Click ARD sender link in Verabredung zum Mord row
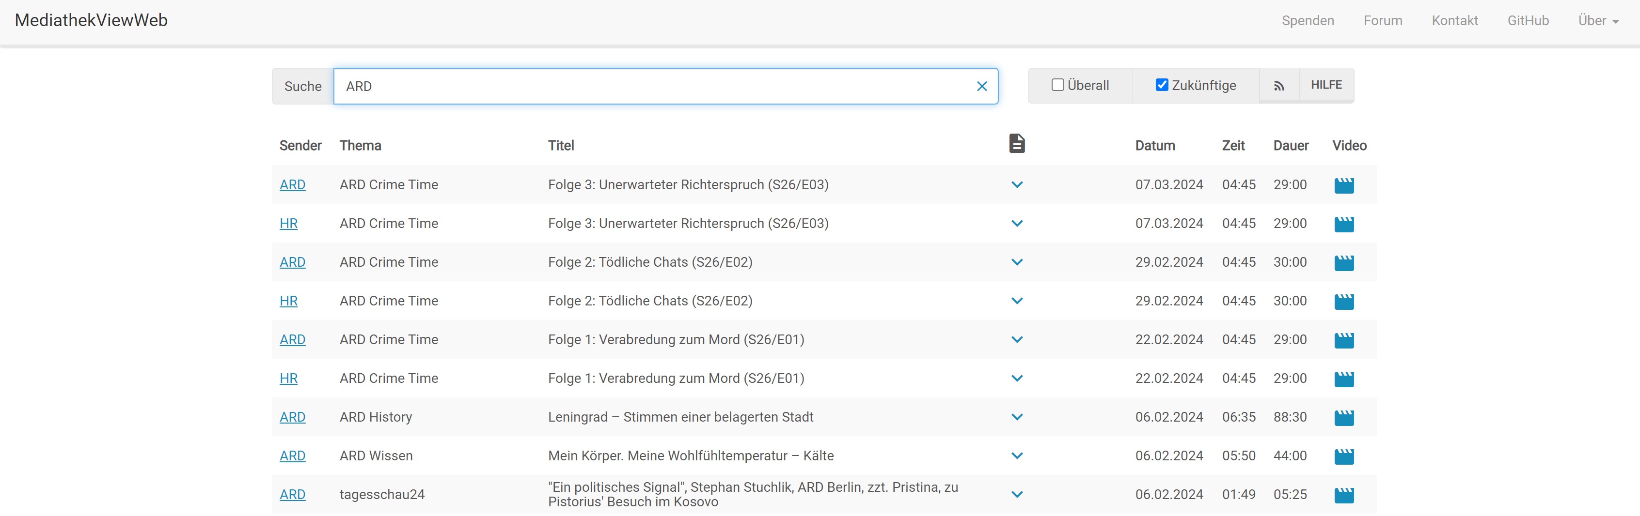 (x=292, y=340)
